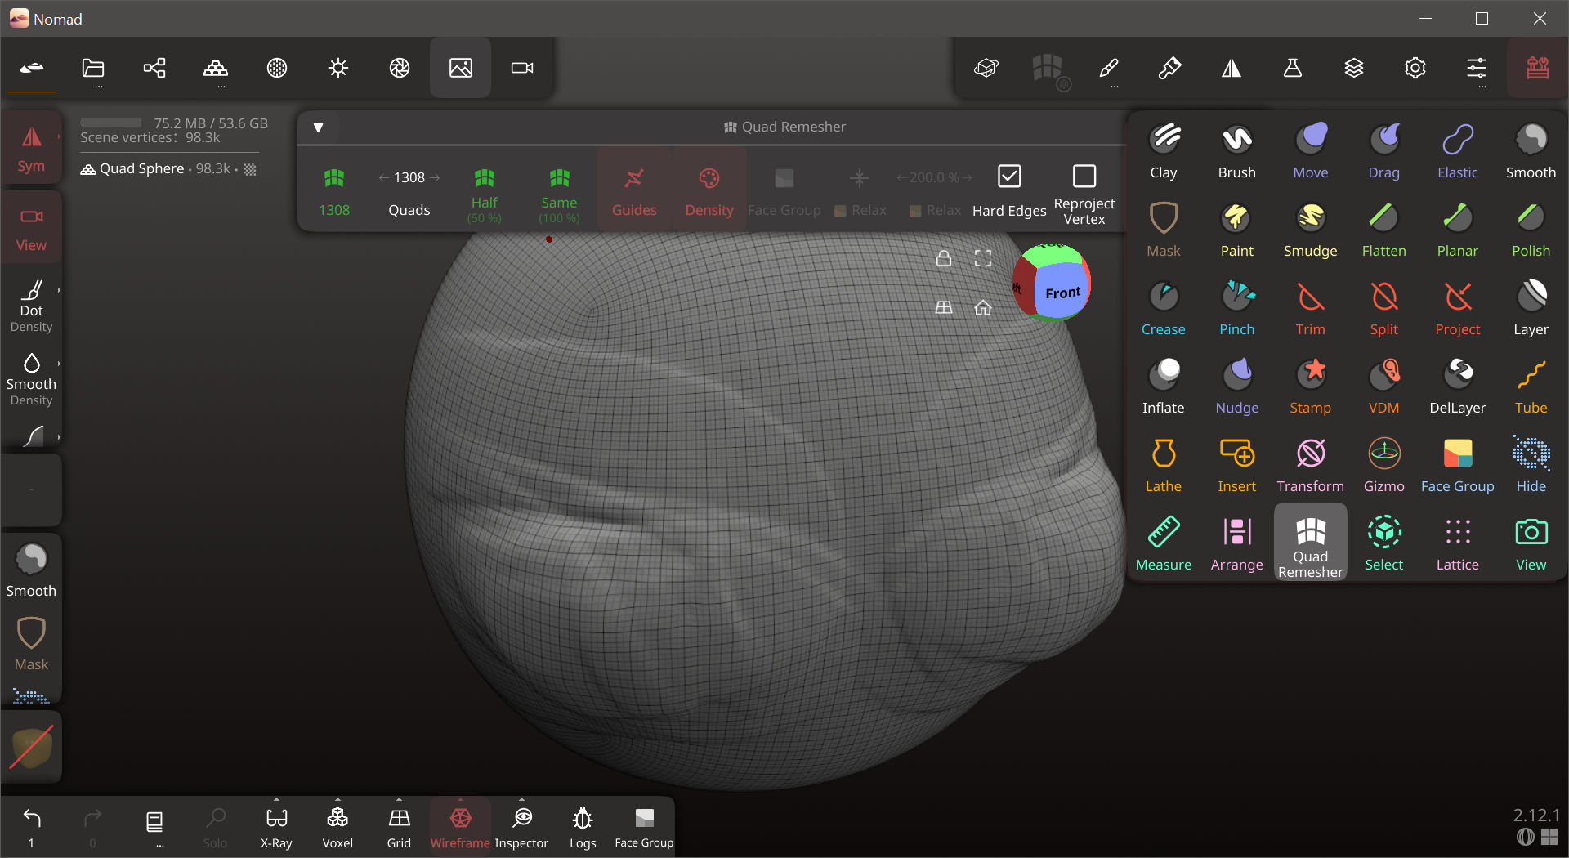The height and width of the screenshot is (858, 1569).
Task: Click the Half (50 %) remesh button
Action: (485, 194)
